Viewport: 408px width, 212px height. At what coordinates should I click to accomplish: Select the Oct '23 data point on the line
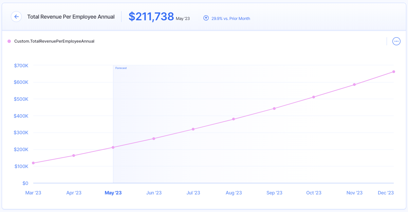pyautogui.click(x=314, y=97)
